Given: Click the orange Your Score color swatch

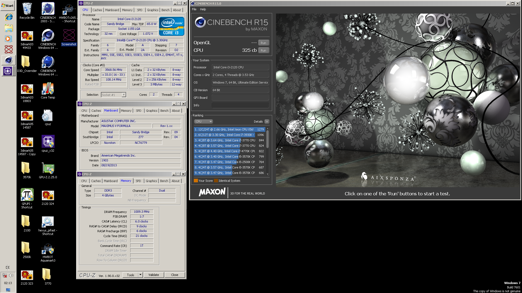Looking at the screenshot, I should tap(196, 181).
